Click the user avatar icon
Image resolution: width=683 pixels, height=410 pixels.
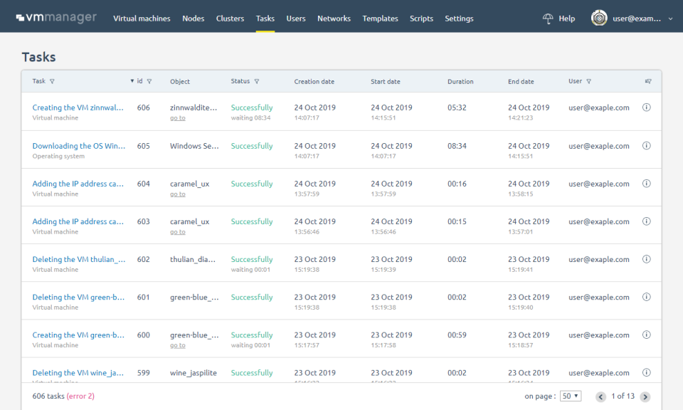(x=598, y=18)
